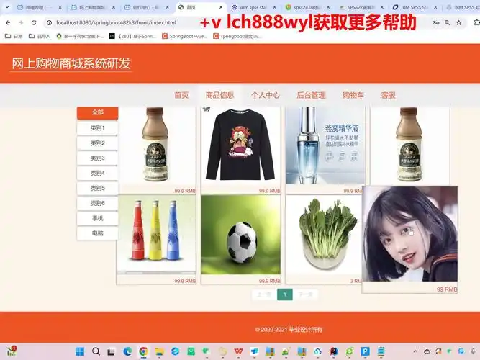Open the 'SpringBoot+vue...' bookmark
The height and width of the screenshot is (360, 480).
pyautogui.click(x=185, y=36)
